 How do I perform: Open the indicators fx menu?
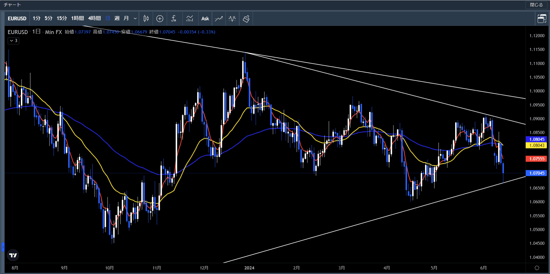[x=174, y=19]
